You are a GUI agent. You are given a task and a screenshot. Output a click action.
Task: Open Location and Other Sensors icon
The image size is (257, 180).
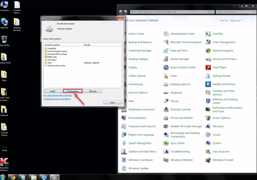(208, 93)
